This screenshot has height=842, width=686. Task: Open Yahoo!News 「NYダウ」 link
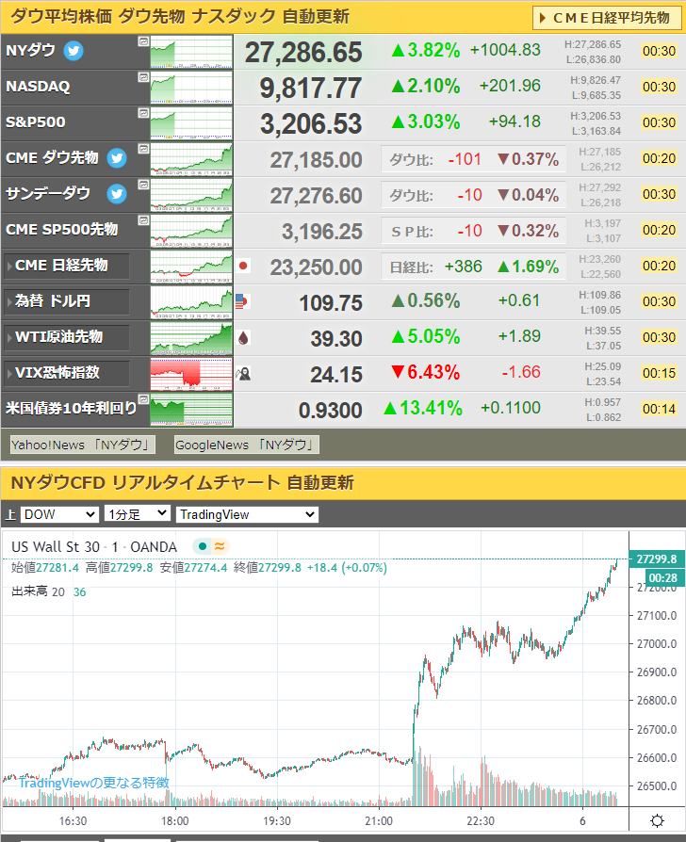tap(83, 445)
